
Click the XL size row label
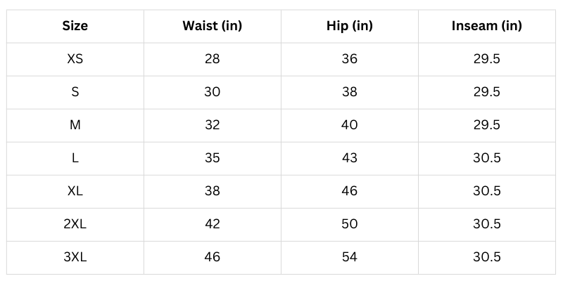(75, 191)
